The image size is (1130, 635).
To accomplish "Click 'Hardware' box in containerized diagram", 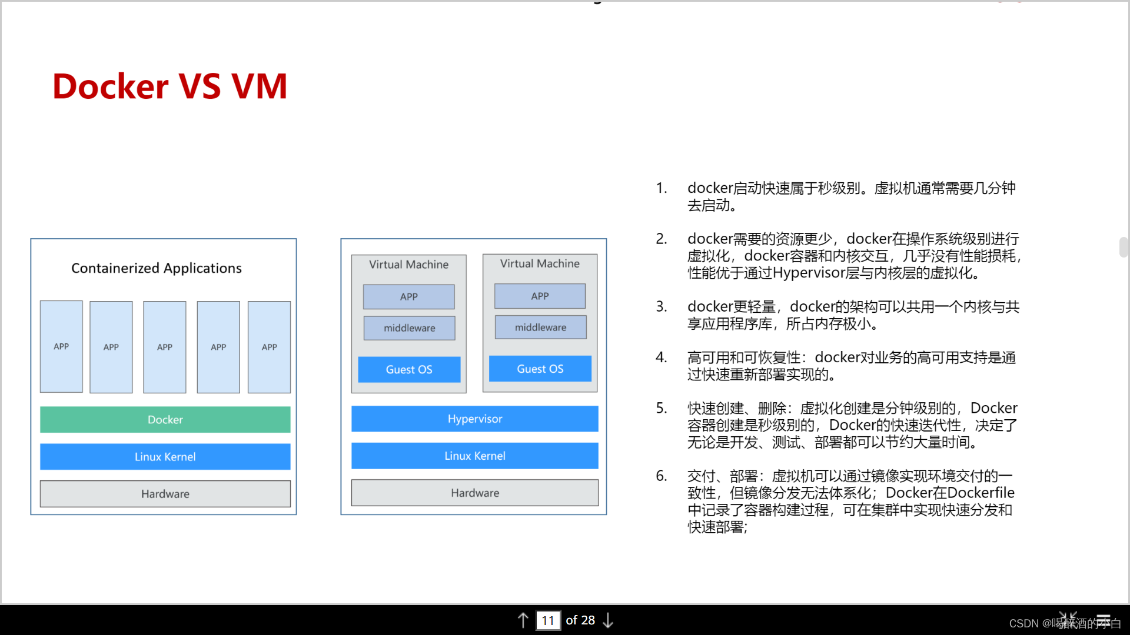I will (165, 494).
